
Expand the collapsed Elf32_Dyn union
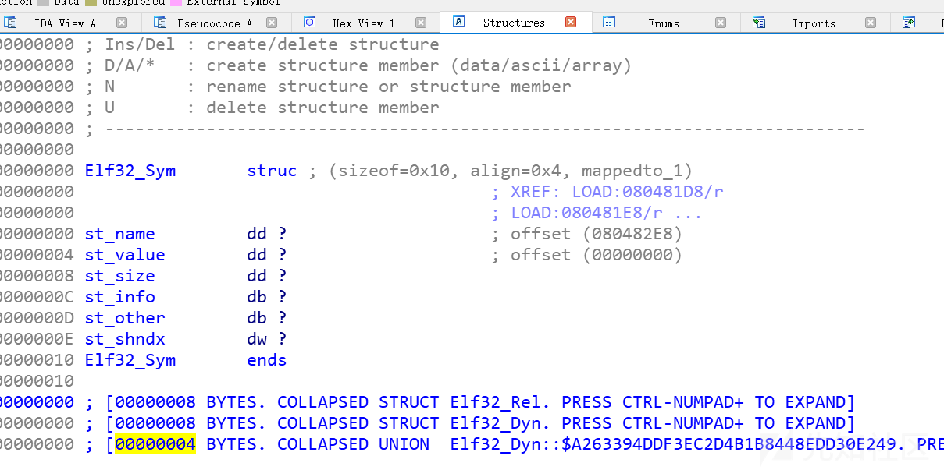[493, 443]
